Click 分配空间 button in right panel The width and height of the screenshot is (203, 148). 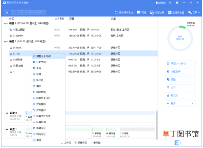point(180,71)
